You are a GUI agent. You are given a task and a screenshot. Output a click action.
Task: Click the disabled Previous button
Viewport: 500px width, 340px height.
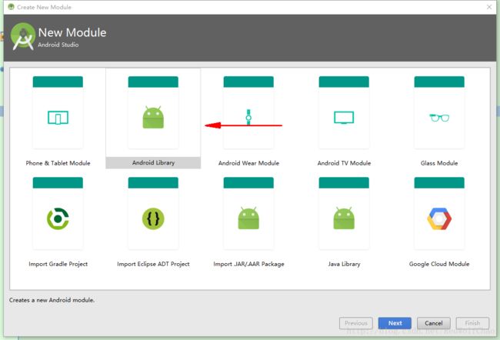(x=356, y=323)
